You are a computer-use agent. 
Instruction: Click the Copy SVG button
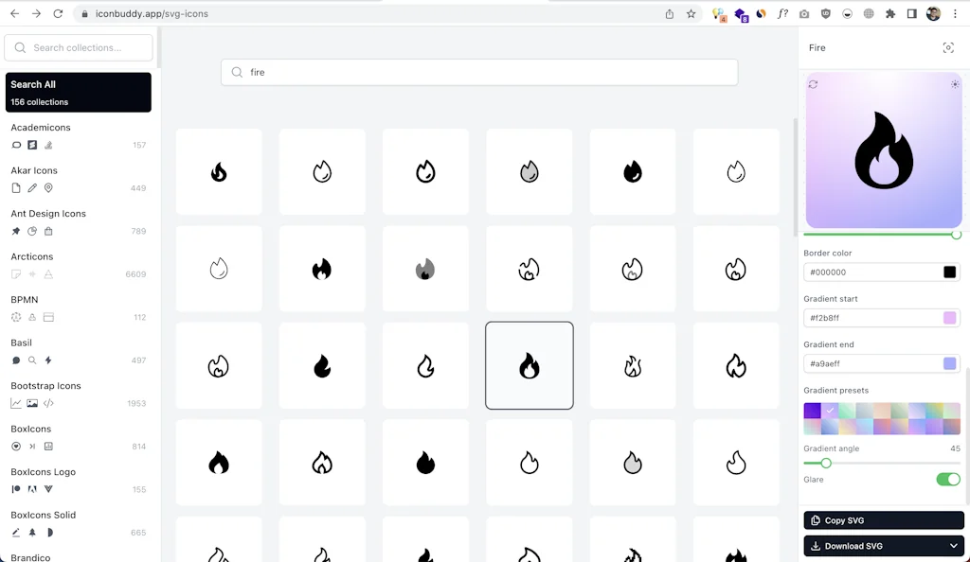(883, 519)
